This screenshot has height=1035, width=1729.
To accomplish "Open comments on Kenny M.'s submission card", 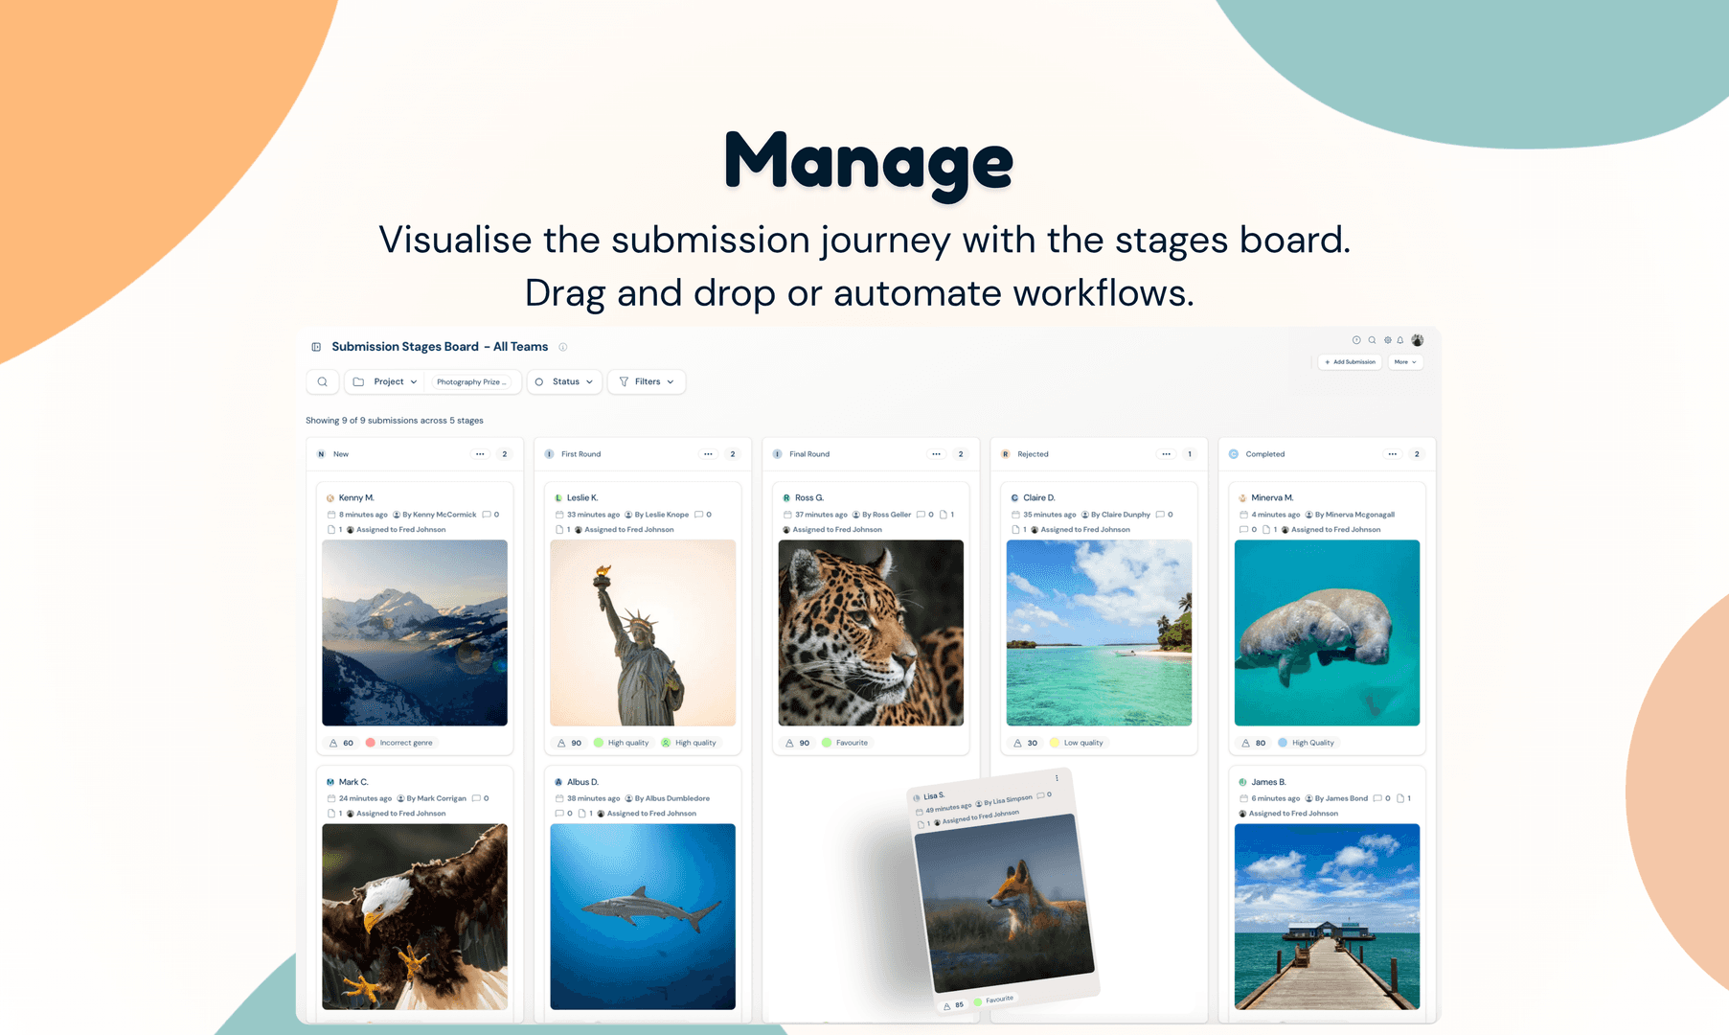I will click(485, 514).
